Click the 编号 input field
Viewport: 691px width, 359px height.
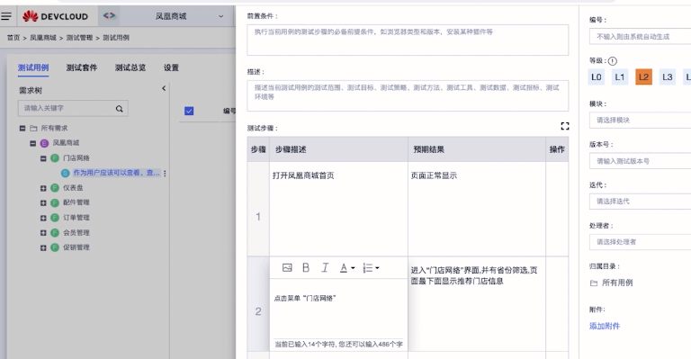pyautogui.click(x=640, y=37)
